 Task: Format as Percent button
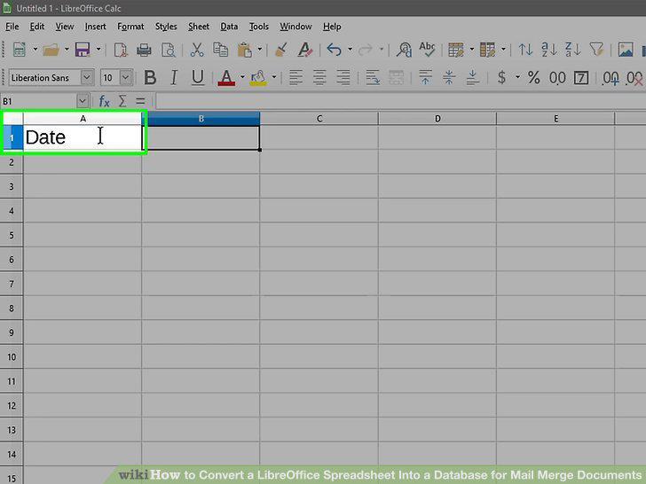pos(533,78)
